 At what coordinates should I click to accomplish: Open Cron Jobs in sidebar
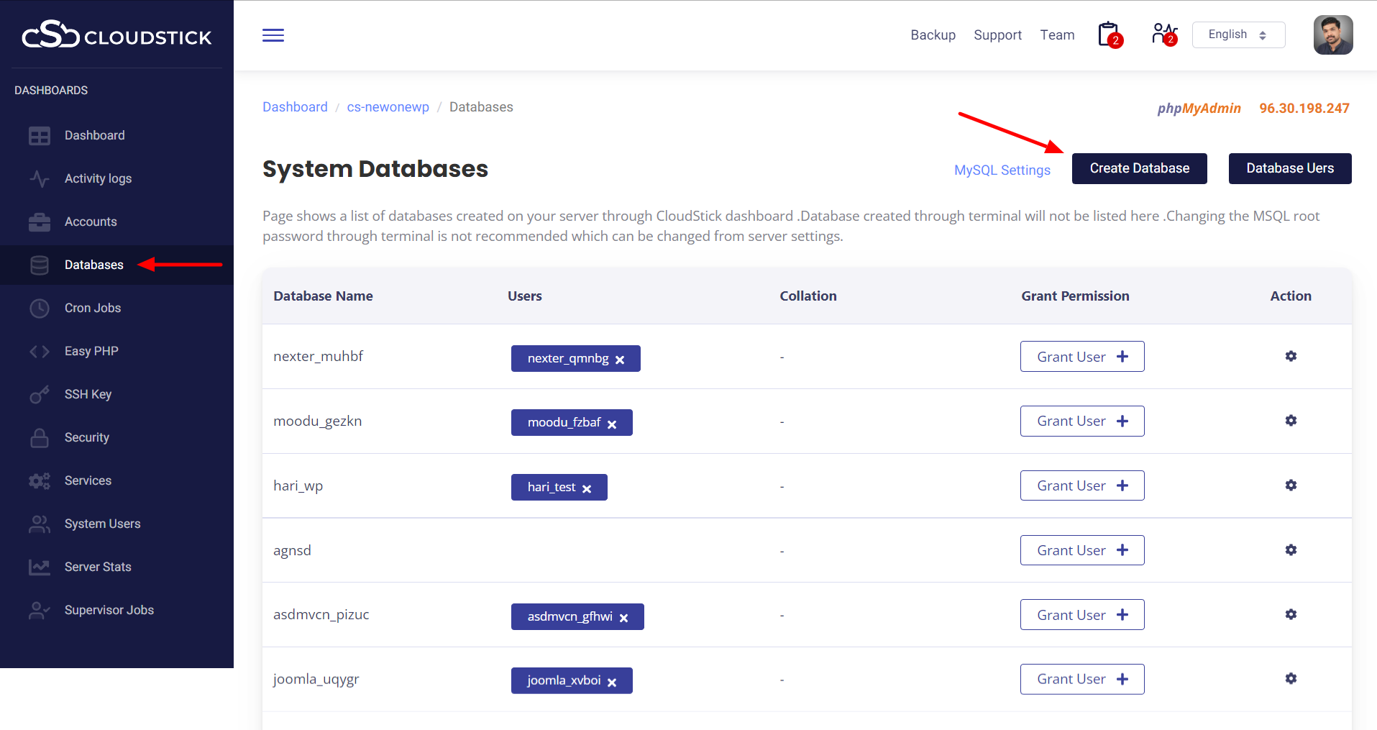93,308
